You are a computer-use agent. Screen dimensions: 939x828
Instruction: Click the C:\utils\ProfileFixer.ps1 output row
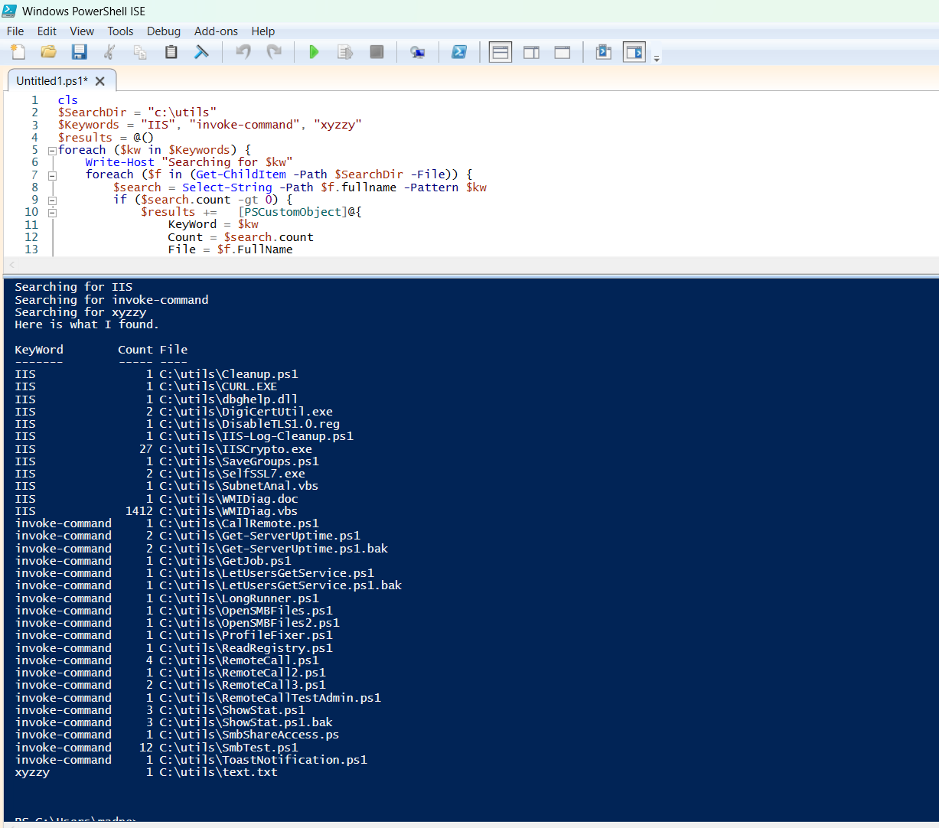(x=174, y=635)
